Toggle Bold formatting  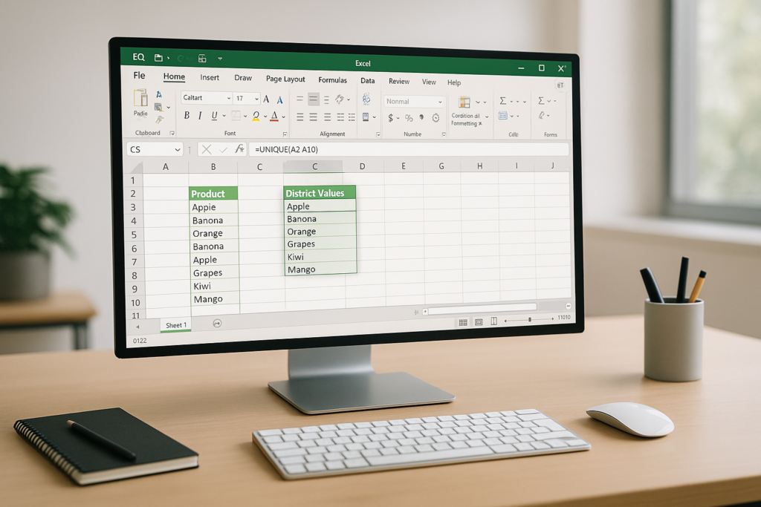point(187,115)
